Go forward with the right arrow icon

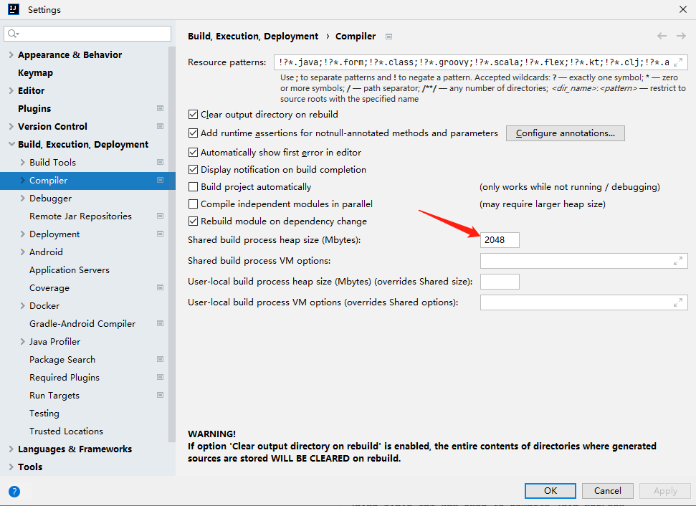(681, 36)
